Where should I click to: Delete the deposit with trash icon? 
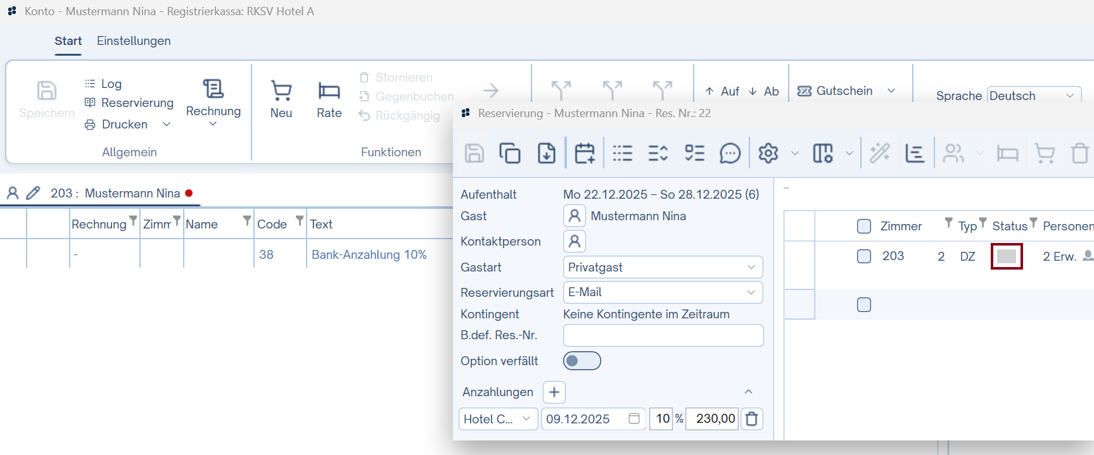pyautogui.click(x=752, y=419)
